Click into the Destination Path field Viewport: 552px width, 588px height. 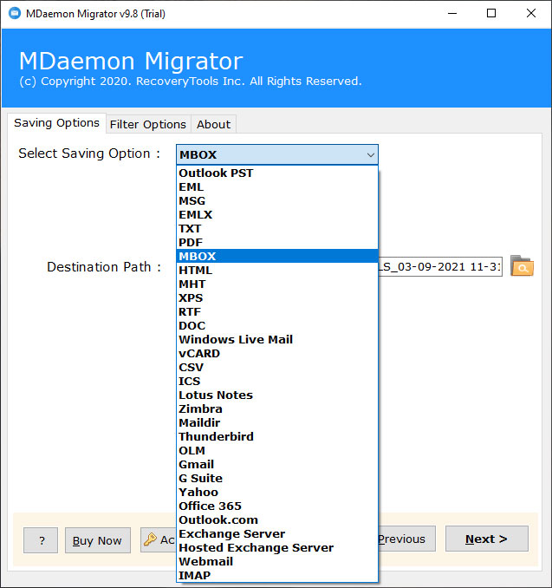coord(440,266)
